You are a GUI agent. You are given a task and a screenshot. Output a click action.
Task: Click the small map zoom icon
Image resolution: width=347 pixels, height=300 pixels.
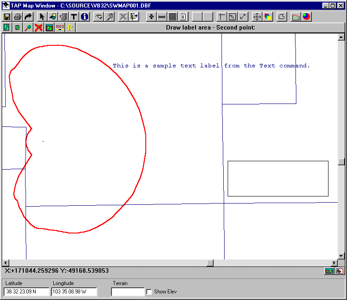point(18,28)
